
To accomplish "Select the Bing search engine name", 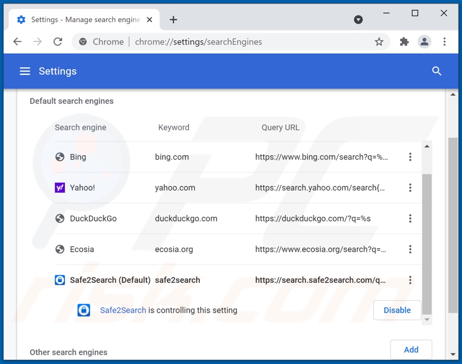I will (x=78, y=157).
